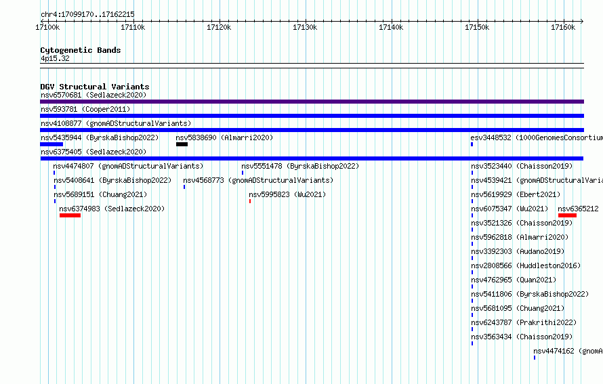This screenshot has width=603, height=384.
Task: Click the nsv4108877 (gnomADStructuralVariants) label
Action: click(116, 123)
